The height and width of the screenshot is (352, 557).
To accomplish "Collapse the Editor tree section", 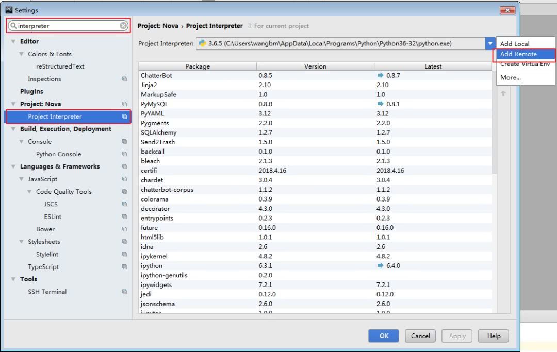I will (x=13, y=42).
